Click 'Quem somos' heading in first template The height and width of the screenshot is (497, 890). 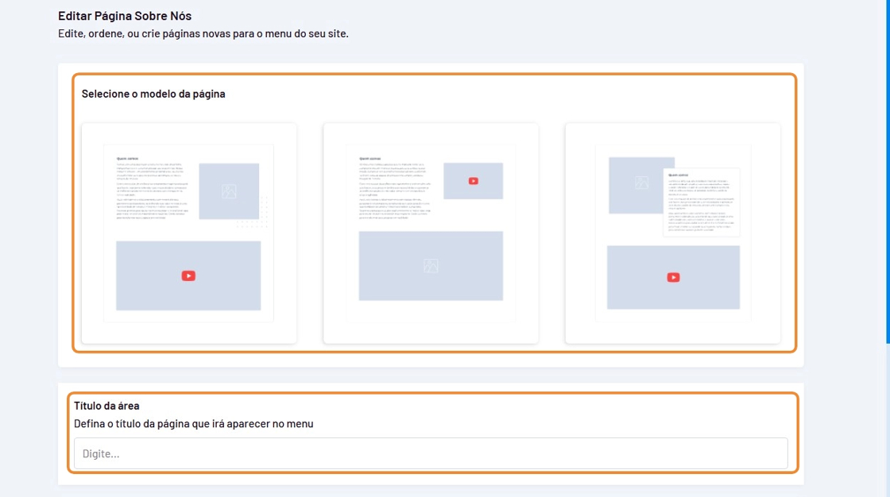click(126, 158)
